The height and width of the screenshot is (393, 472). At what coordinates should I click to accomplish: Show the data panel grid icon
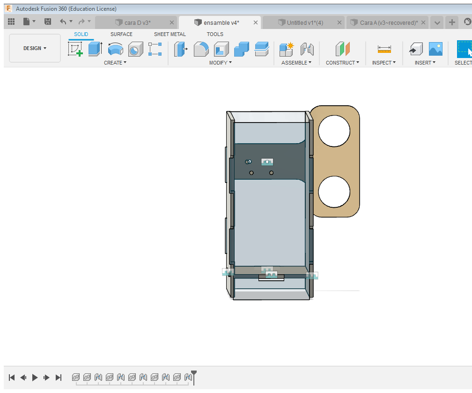[11, 22]
